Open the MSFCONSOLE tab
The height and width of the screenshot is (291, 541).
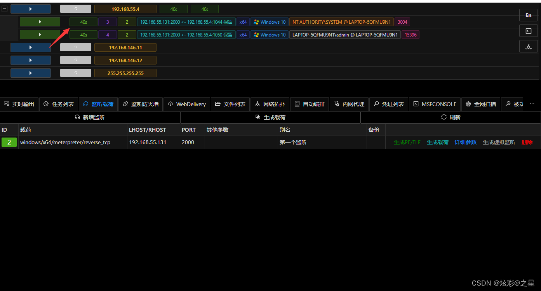[x=435, y=104]
